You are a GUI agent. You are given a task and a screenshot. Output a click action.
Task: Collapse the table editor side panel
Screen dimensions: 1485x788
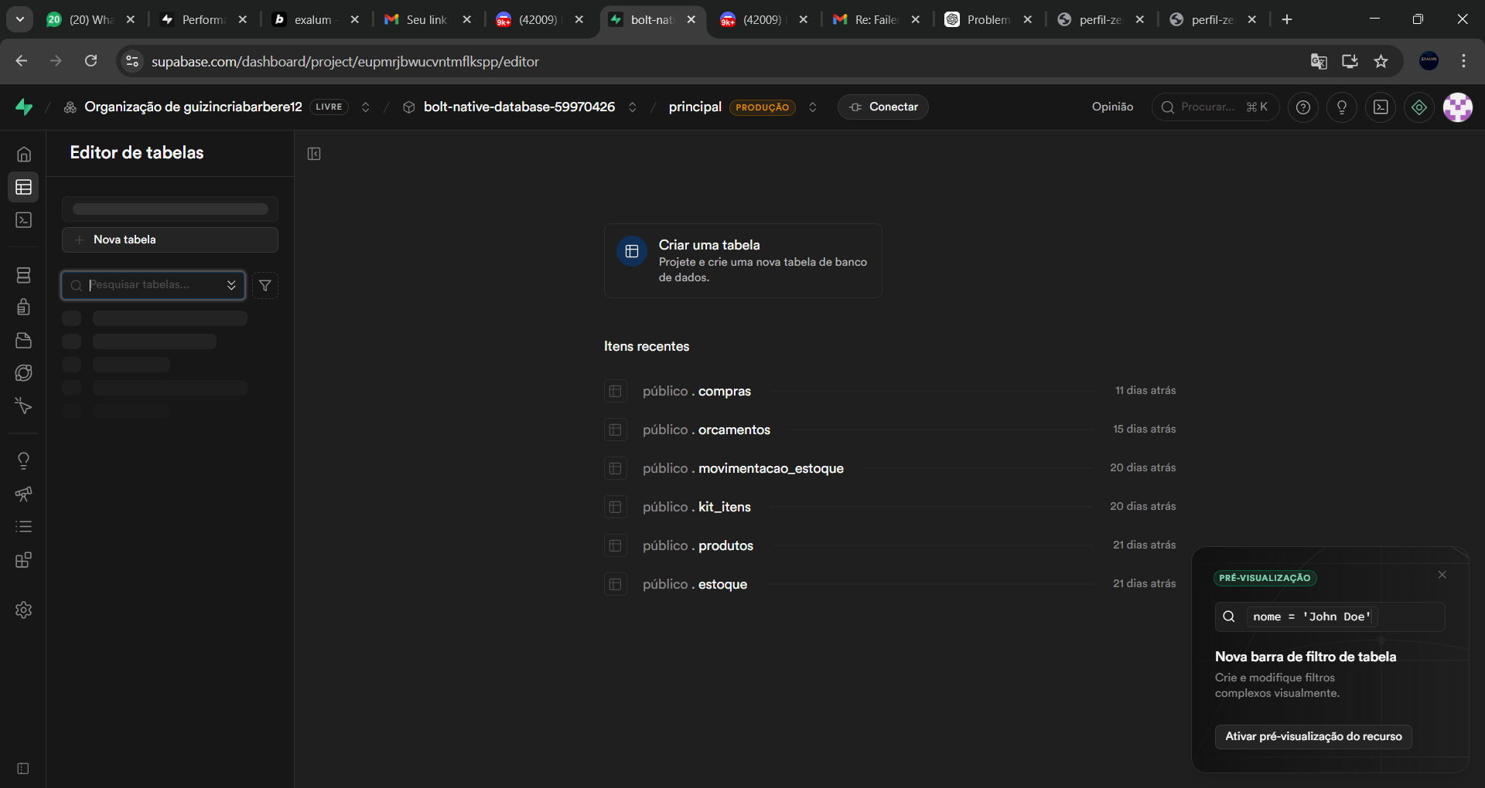pyautogui.click(x=314, y=154)
